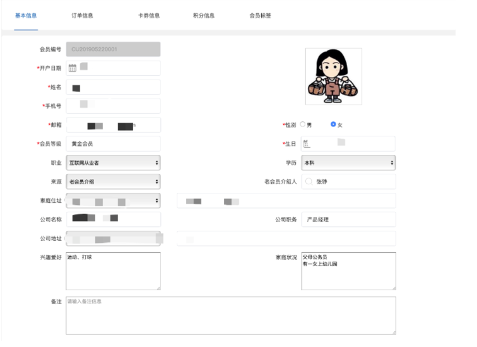Click the 备注 label
Image resolution: width=477 pixels, height=347 pixels.
(56, 302)
